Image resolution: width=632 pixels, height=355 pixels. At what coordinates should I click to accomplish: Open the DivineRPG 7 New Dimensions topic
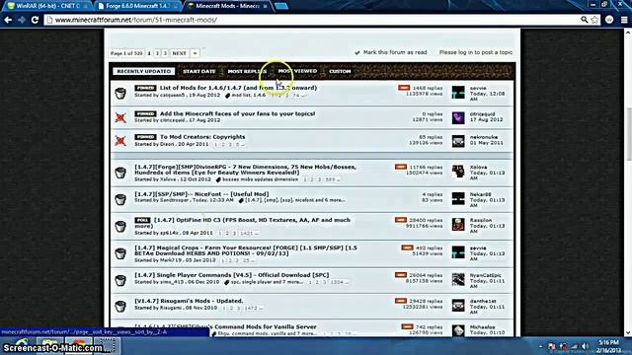(x=245, y=170)
